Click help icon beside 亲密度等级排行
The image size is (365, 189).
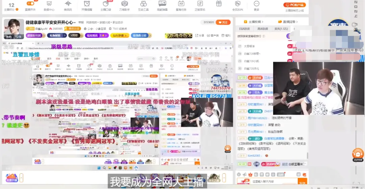tap(264, 36)
